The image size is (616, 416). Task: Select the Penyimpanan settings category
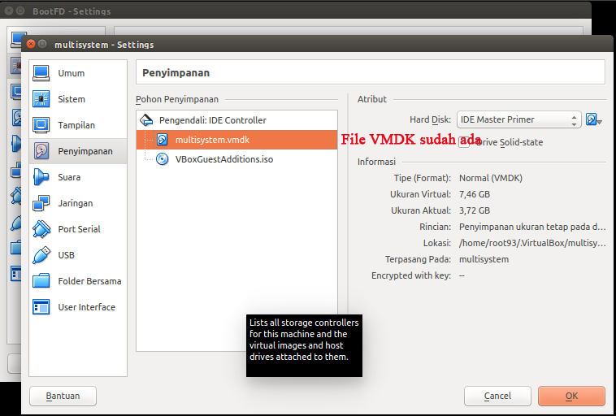tap(78, 151)
